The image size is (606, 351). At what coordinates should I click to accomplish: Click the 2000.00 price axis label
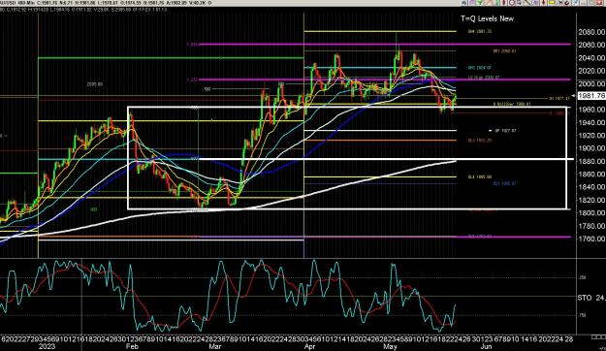click(591, 83)
